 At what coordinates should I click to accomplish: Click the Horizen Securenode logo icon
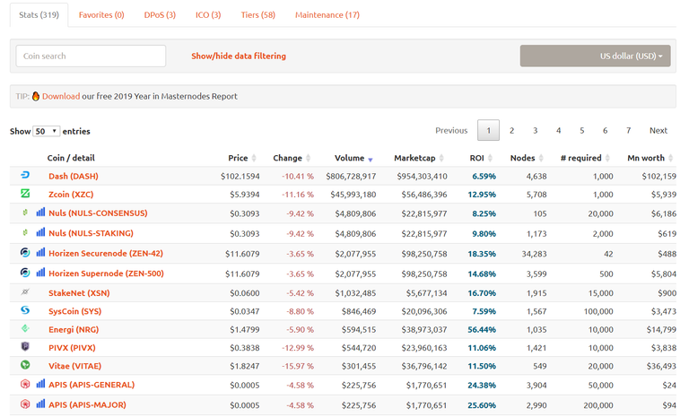point(25,253)
